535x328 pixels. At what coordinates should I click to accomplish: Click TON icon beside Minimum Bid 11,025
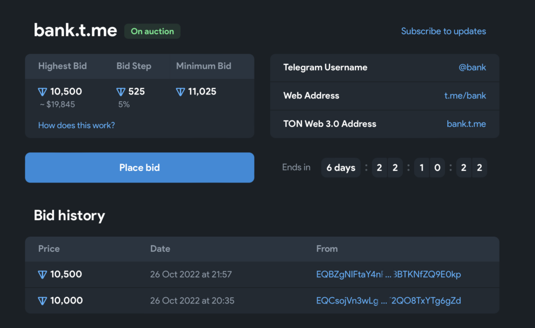coord(181,92)
